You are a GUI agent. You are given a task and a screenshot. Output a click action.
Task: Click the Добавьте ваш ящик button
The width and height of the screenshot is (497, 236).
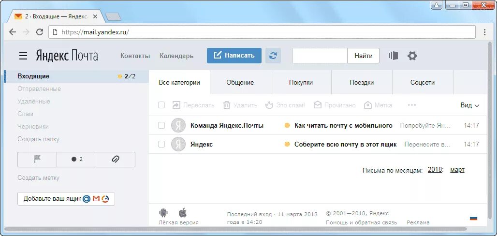coord(66,199)
